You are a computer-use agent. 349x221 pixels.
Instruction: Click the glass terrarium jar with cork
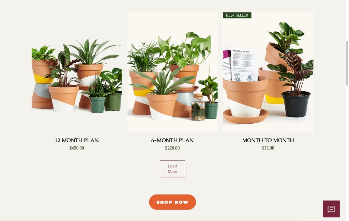tap(198, 107)
